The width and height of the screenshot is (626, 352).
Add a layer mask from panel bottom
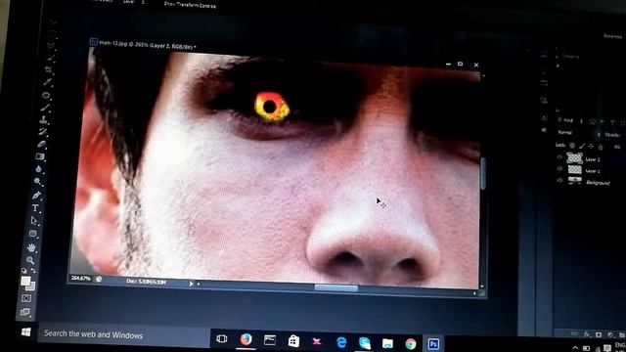pyautogui.click(x=599, y=334)
